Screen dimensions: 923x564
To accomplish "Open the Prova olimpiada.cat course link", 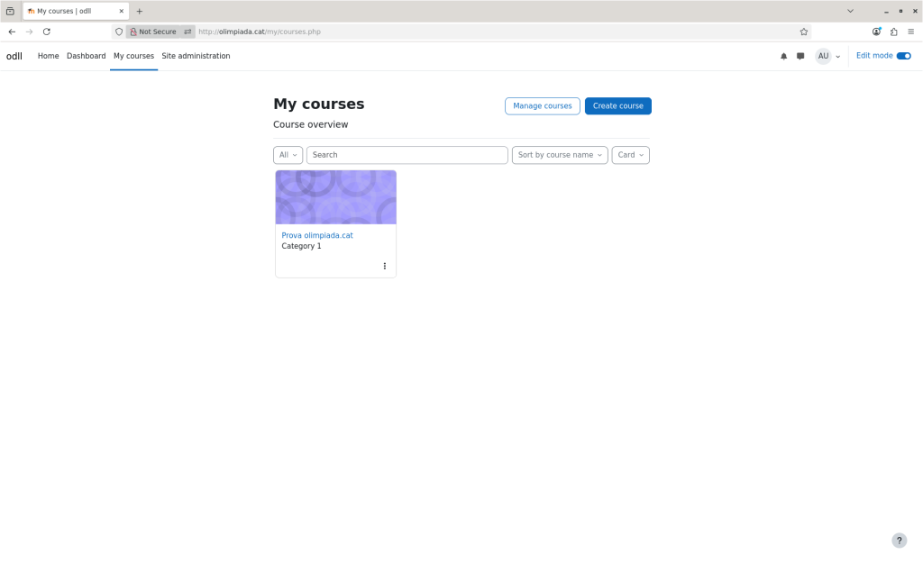I will pyautogui.click(x=317, y=235).
